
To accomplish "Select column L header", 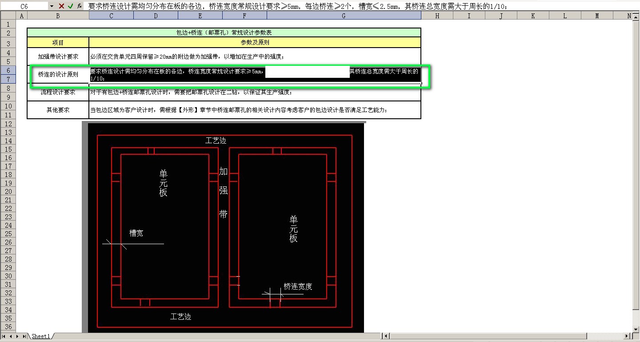I will point(565,16).
